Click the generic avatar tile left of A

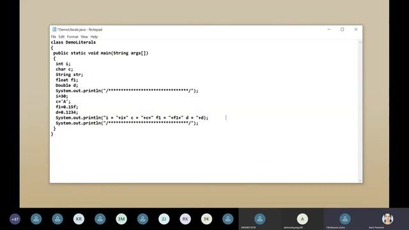coord(260,219)
